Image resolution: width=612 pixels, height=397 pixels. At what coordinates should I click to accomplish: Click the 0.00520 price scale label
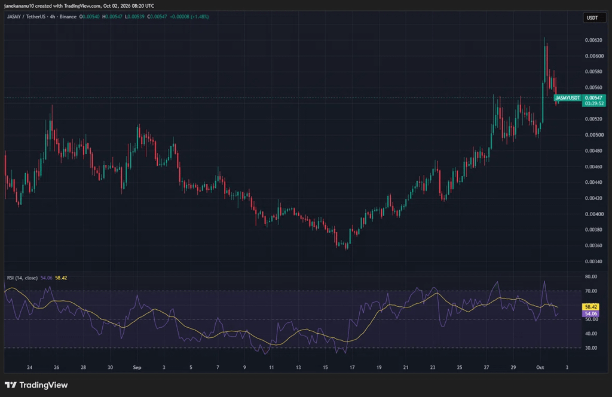[594, 119]
